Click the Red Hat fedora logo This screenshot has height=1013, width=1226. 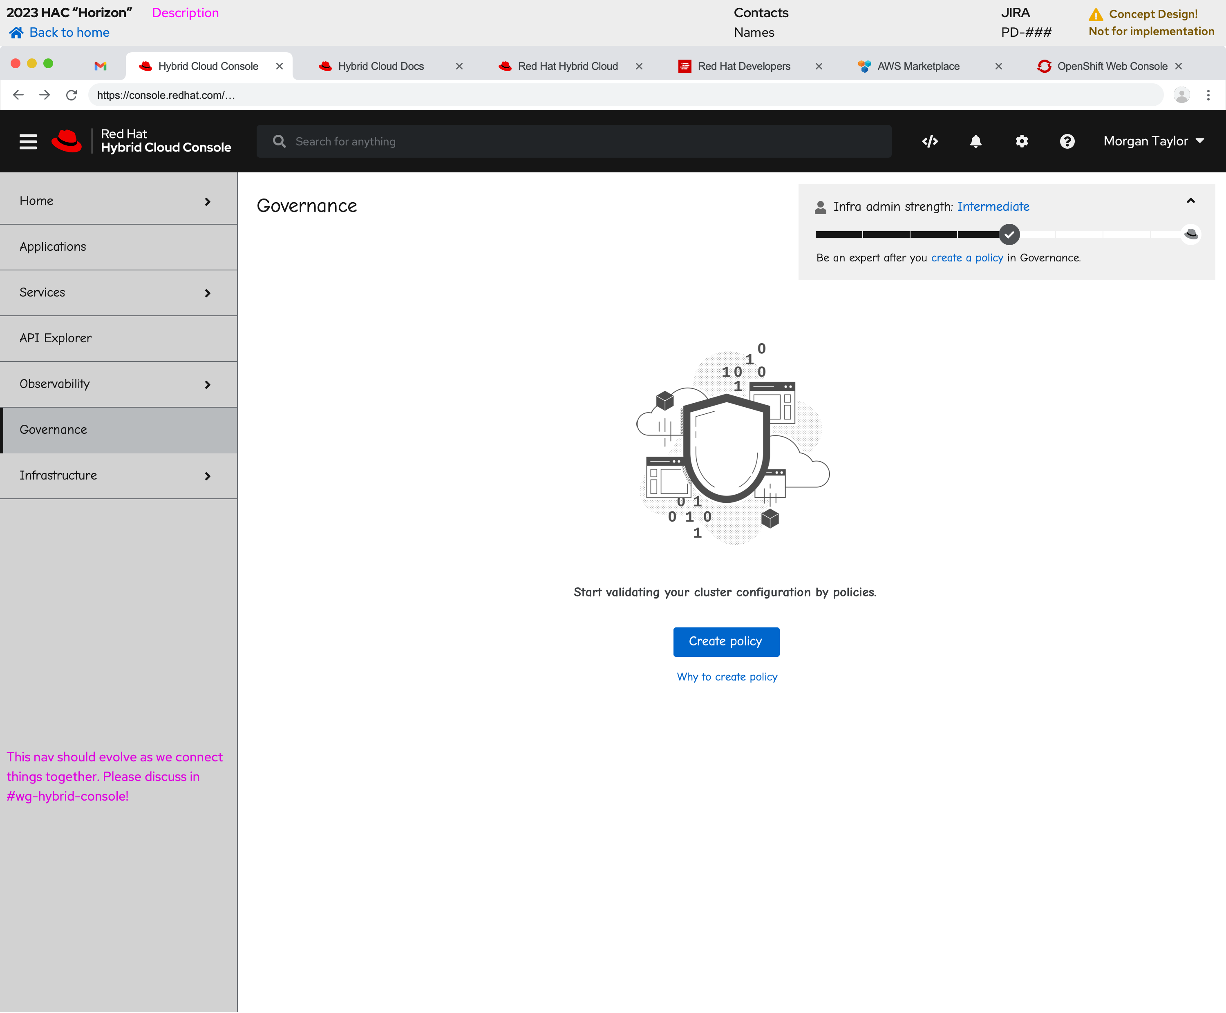pyautogui.click(x=67, y=141)
